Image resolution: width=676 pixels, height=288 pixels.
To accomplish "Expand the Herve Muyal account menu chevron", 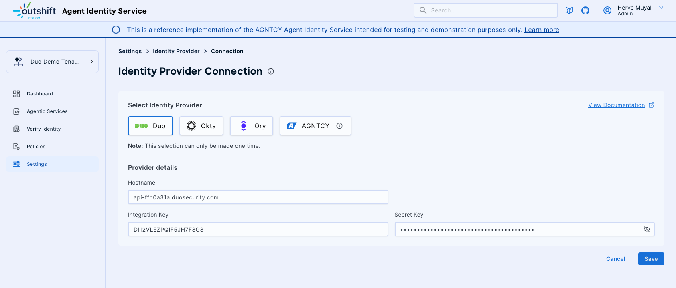I will click(x=661, y=8).
